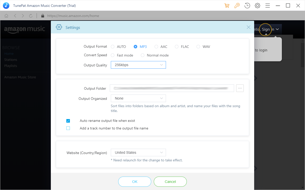Open Home in Amazon Music sidebar
This screenshot has height=190, width=305.
coord(9,54)
